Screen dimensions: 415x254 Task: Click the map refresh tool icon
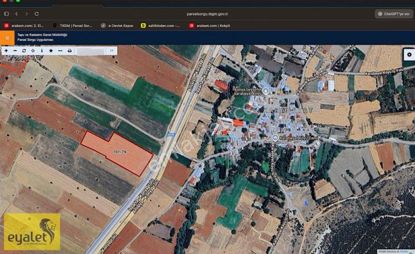pyautogui.click(x=24, y=51)
